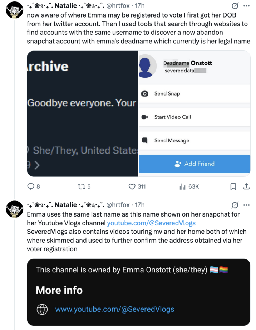Click the circle-slash icon on the second tweet
The image size is (256, 330).
[235, 205]
